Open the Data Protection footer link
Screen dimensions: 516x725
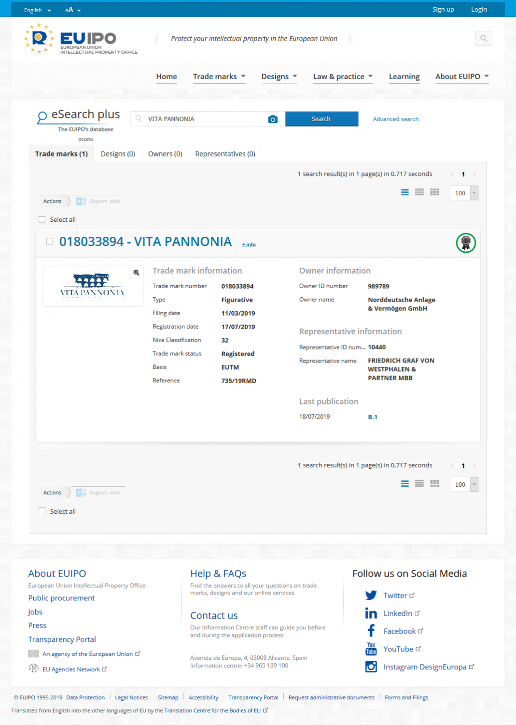click(85, 697)
